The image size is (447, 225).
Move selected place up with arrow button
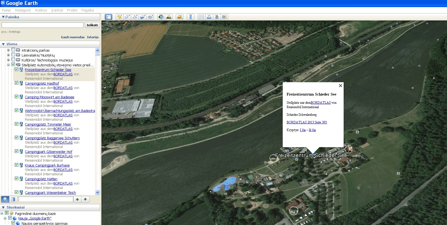point(77,199)
